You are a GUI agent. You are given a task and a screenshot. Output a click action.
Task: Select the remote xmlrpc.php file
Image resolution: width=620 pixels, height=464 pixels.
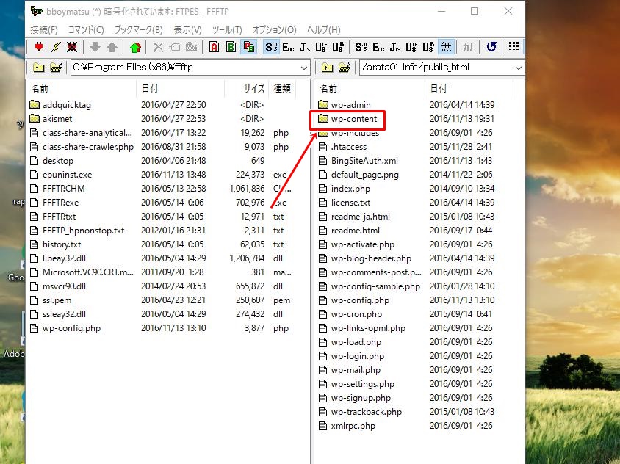[347, 426]
